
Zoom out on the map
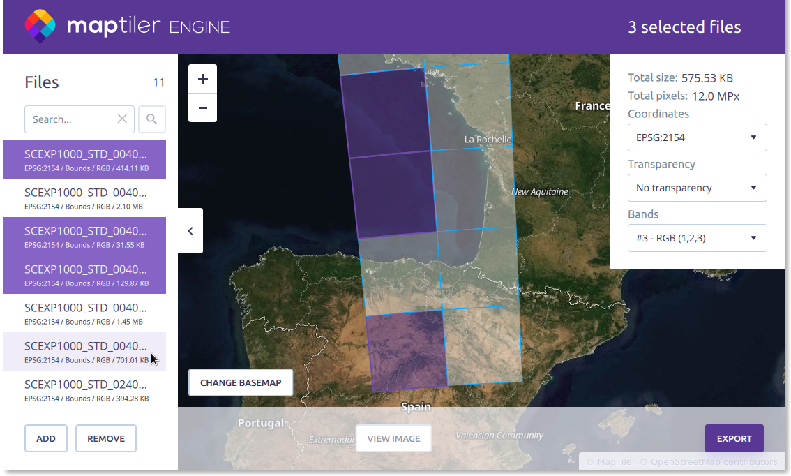(203, 108)
